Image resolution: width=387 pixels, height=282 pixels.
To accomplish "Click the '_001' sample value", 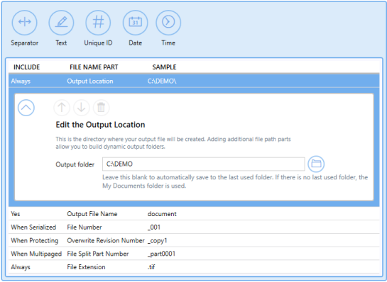I will (154, 227).
